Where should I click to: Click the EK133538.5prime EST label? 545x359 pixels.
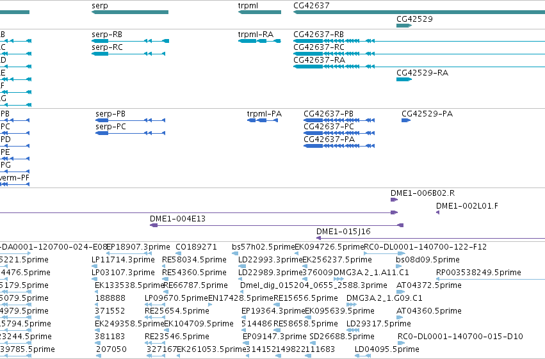pos(129,285)
